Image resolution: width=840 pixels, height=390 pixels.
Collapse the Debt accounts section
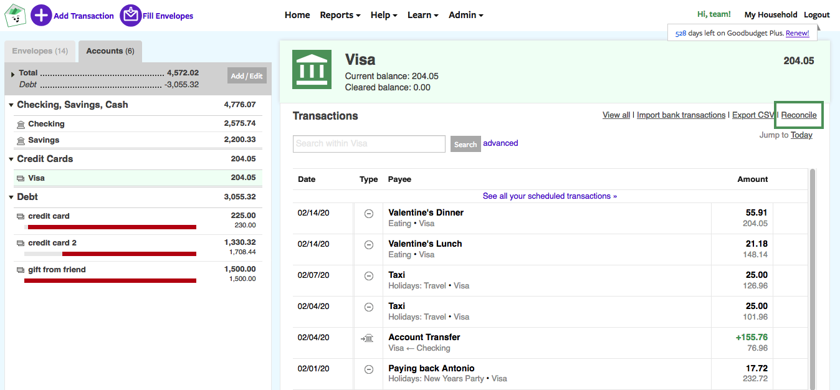click(11, 197)
